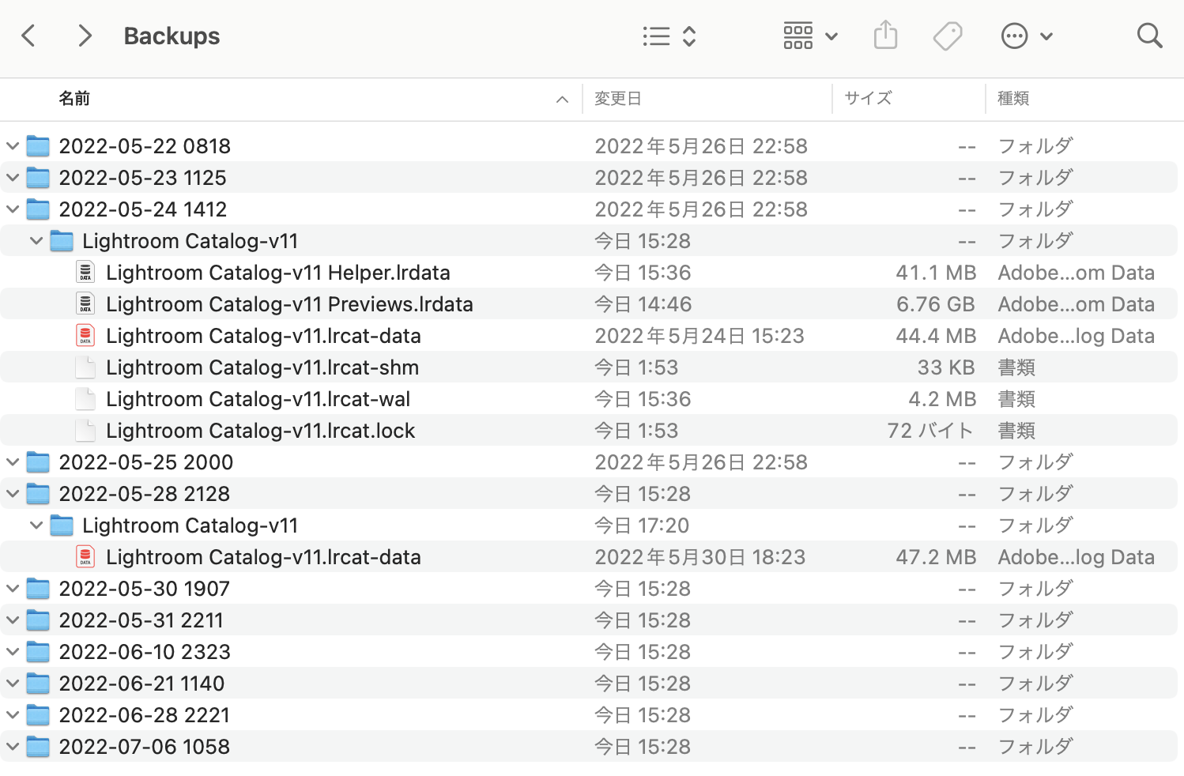Sort by the 名前 column header
The height and width of the screenshot is (776, 1184).
(74, 99)
